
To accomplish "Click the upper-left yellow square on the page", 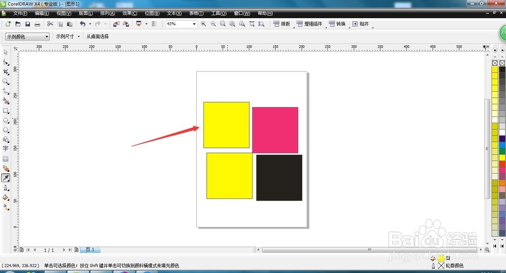I will coord(226,125).
